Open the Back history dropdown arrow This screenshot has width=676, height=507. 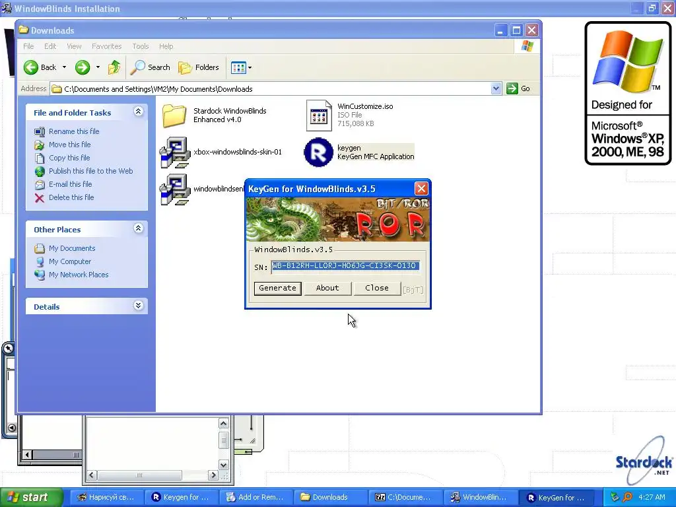64,67
